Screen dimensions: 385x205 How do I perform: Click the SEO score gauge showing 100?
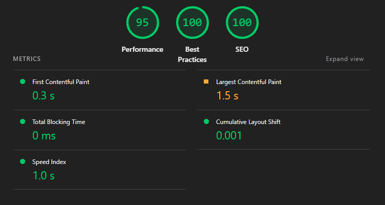(242, 23)
